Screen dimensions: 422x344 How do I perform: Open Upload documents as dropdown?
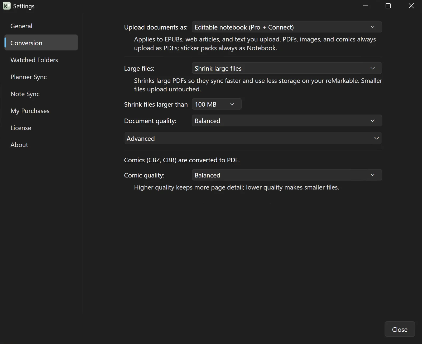(287, 27)
